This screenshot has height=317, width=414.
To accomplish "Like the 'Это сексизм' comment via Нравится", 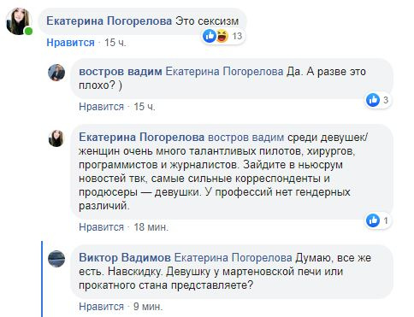I will [x=70, y=43].
